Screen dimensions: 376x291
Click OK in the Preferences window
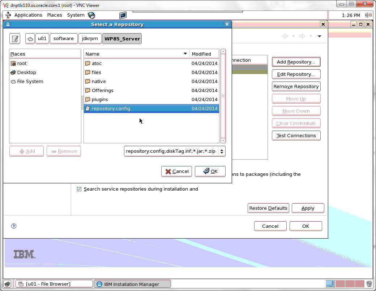pos(306,226)
